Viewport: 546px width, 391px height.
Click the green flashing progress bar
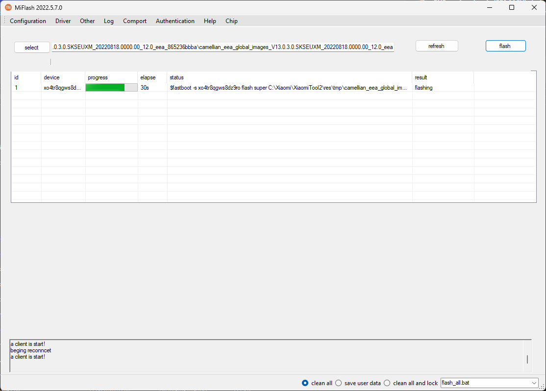pyautogui.click(x=111, y=88)
